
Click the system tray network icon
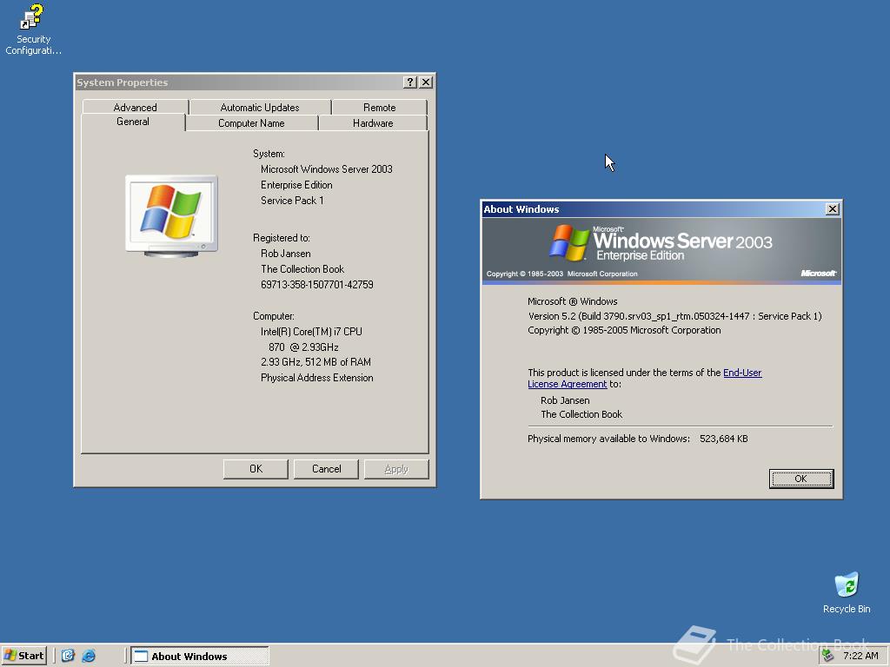[828, 656]
